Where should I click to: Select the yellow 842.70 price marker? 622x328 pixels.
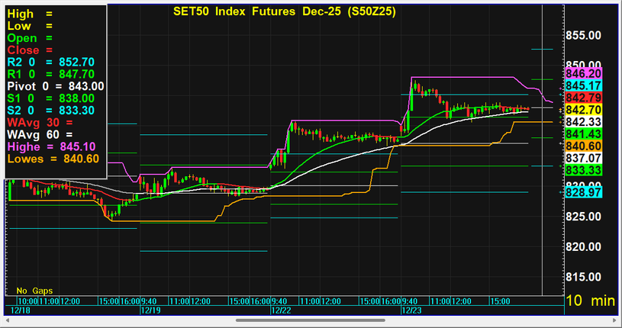tap(584, 110)
